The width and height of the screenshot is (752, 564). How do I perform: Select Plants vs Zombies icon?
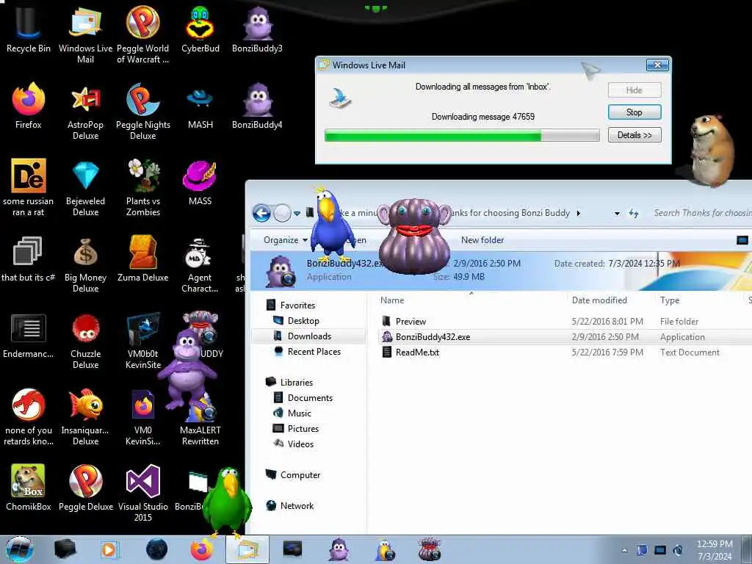coord(143,187)
